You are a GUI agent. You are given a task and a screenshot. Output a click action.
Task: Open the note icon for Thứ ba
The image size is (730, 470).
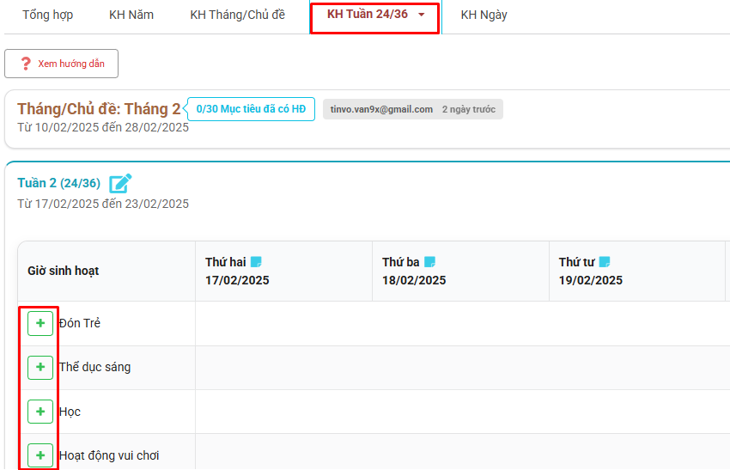tap(430, 262)
